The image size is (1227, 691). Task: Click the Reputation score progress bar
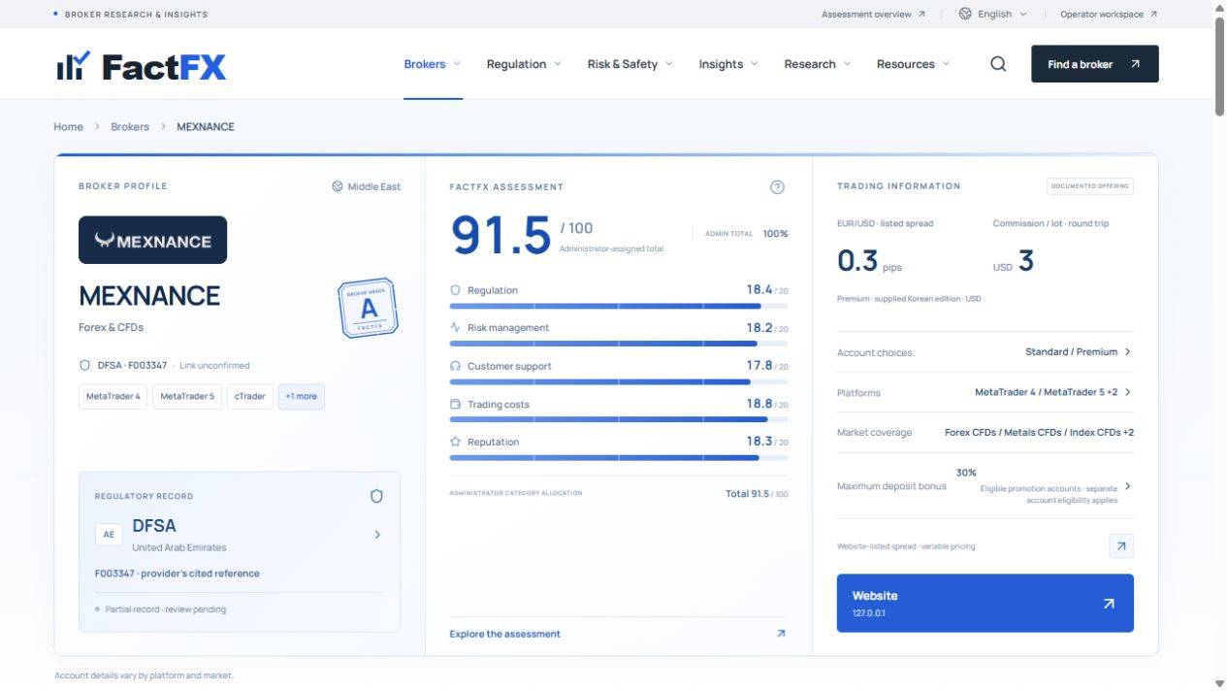[x=619, y=457]
